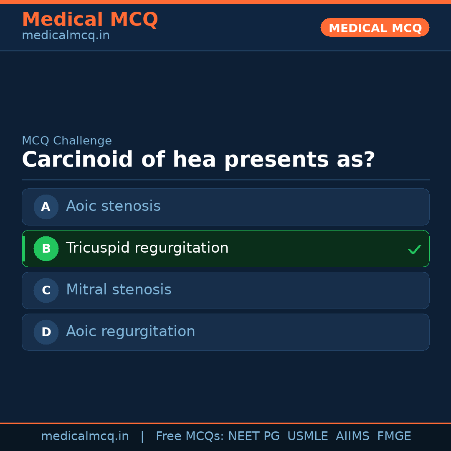The width and height of the screenshot is (451, 451).
Task: Click the green highlight bar beside option B
Action: click(x=23, y=248)
